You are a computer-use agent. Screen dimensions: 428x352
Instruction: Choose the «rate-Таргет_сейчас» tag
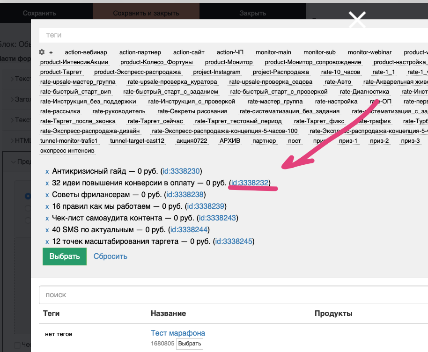pyautogui.click(x=155, y=121)
